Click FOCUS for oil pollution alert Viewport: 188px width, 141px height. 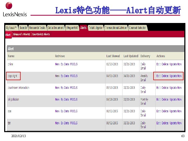[74, 99]
